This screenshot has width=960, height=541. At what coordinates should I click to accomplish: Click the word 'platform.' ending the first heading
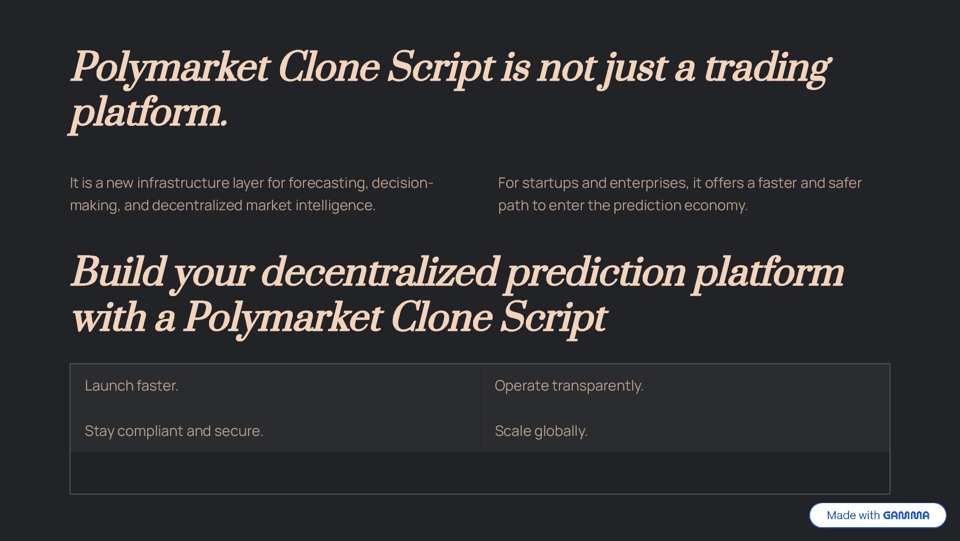[149, 113]
